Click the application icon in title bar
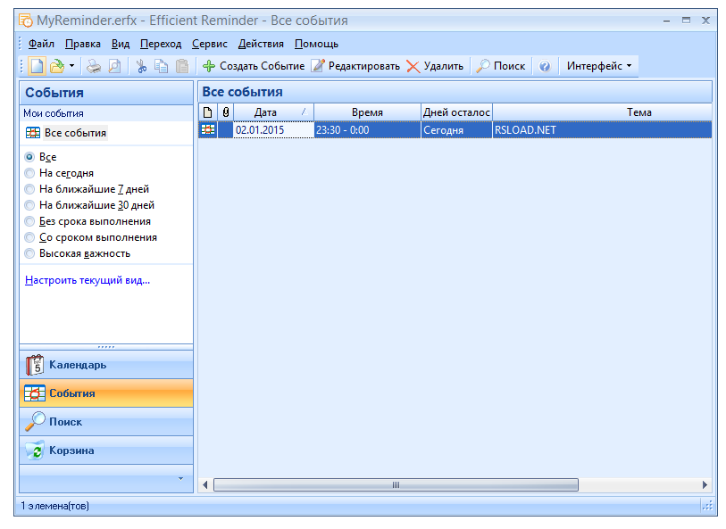Viewport: 726px width, 529px height. click(26, 21)
